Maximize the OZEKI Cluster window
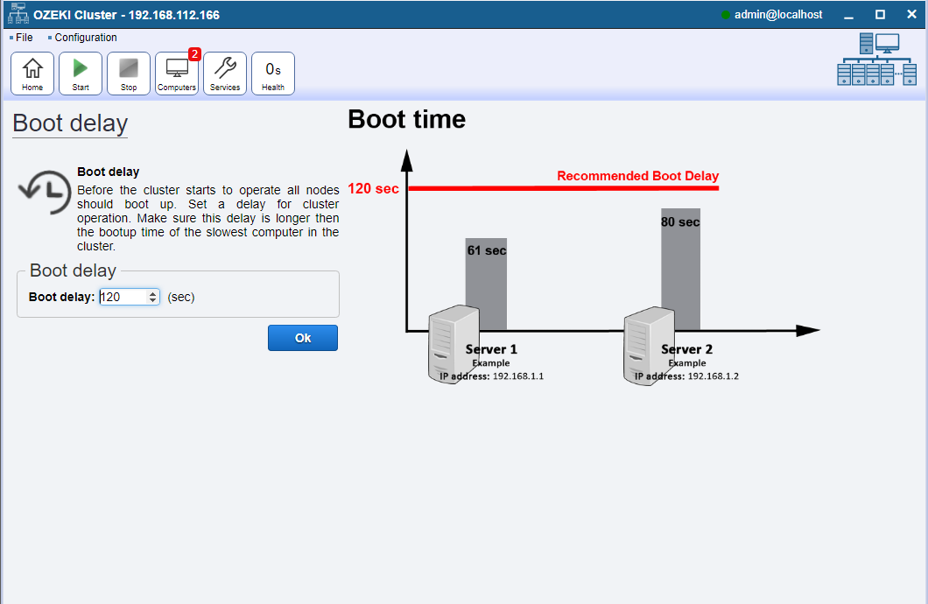The height and width of the screenshot is (604, 928). click(x=880, y=15)
